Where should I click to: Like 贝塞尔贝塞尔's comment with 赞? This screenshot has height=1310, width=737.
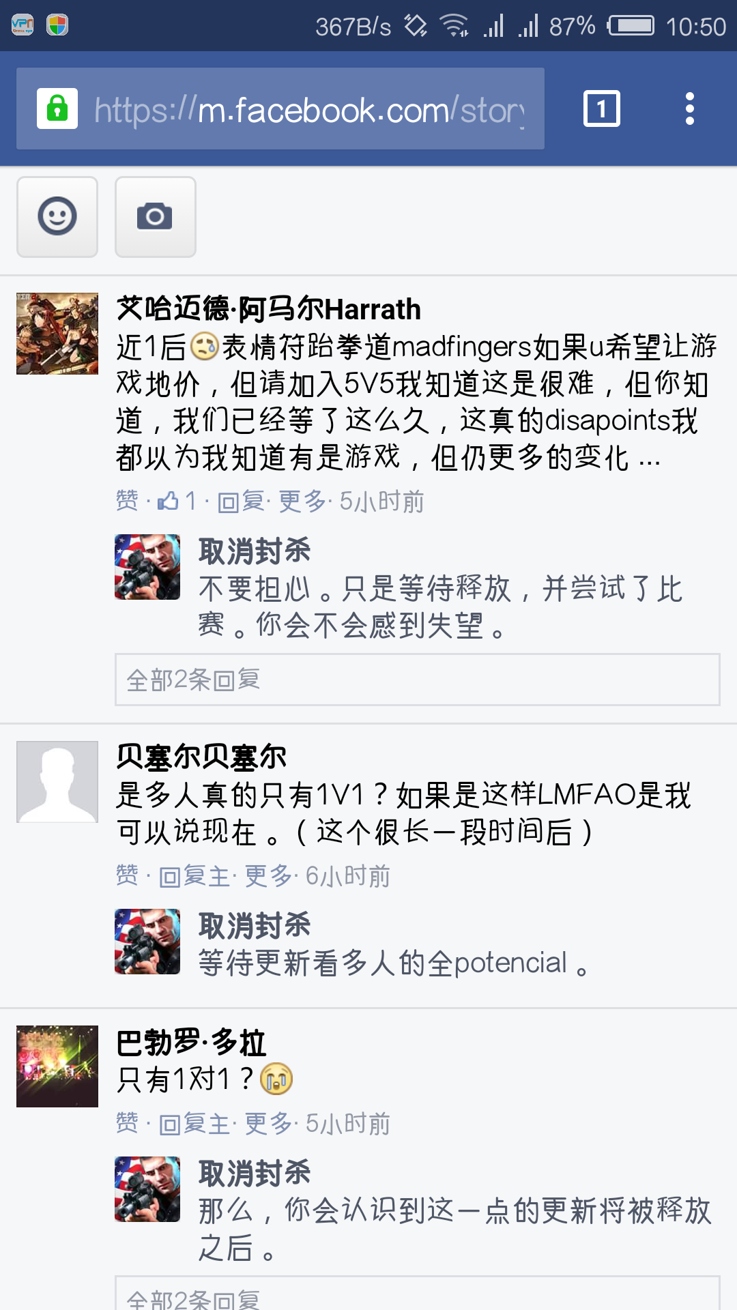coord(127,876)
